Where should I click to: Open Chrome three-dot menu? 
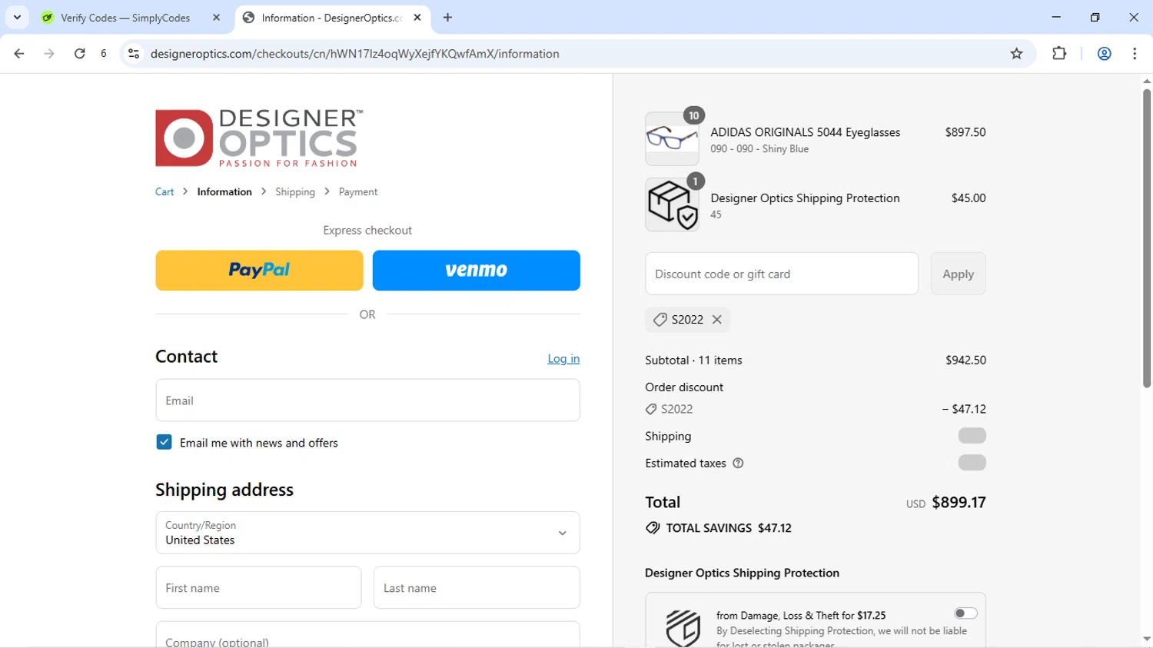point(1135,54)
